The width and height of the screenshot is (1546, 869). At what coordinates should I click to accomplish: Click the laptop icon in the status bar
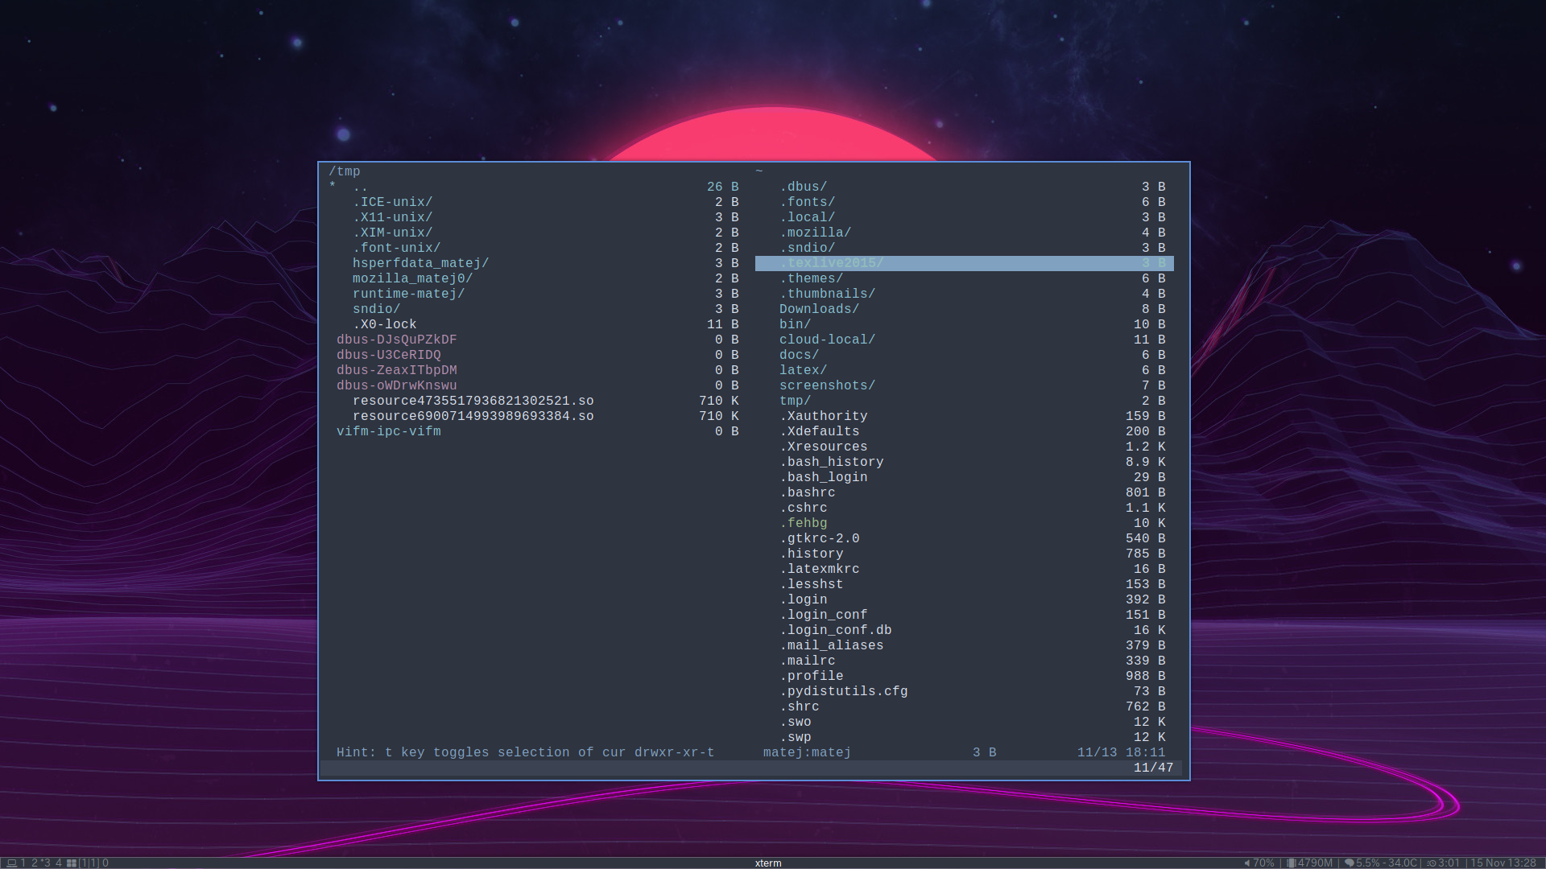pos(11,863)
